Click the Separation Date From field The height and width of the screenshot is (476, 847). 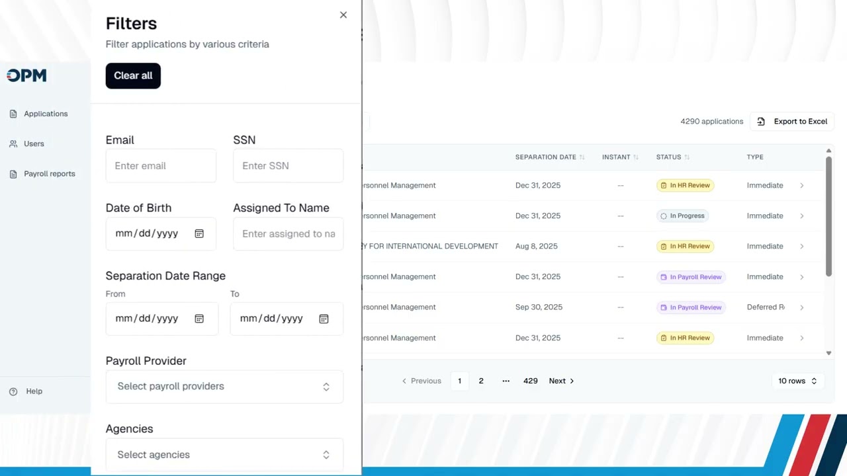coord(161,319)
